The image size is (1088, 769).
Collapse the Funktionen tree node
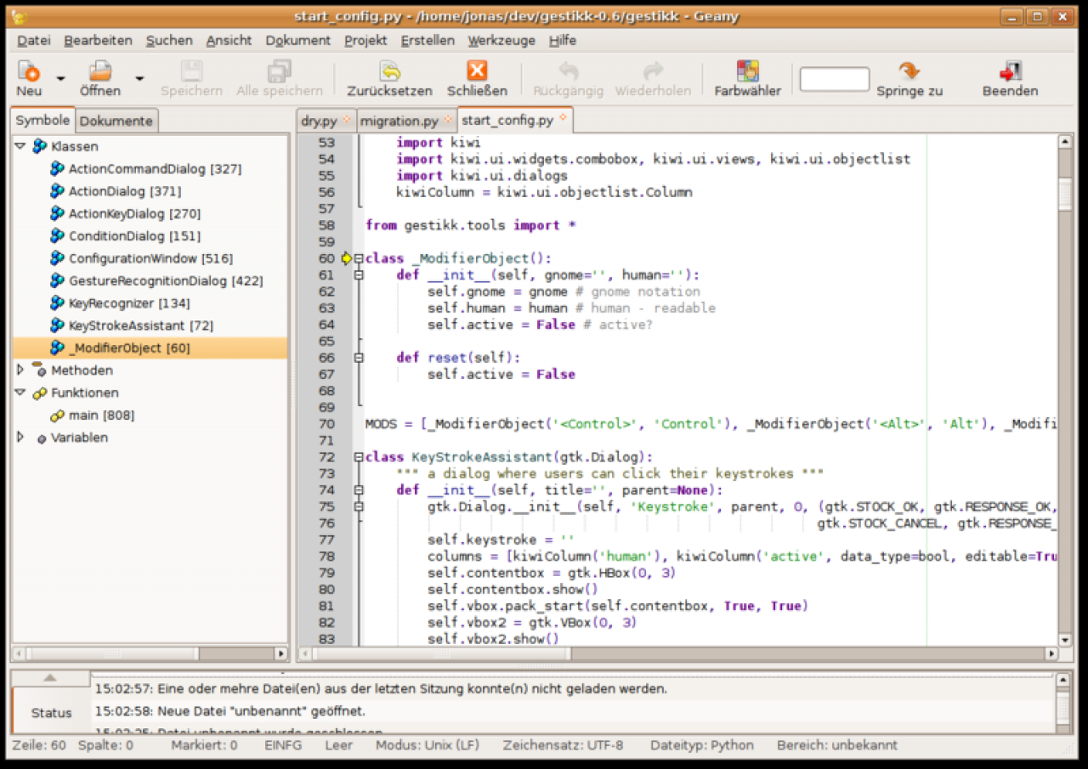point(20,393)
